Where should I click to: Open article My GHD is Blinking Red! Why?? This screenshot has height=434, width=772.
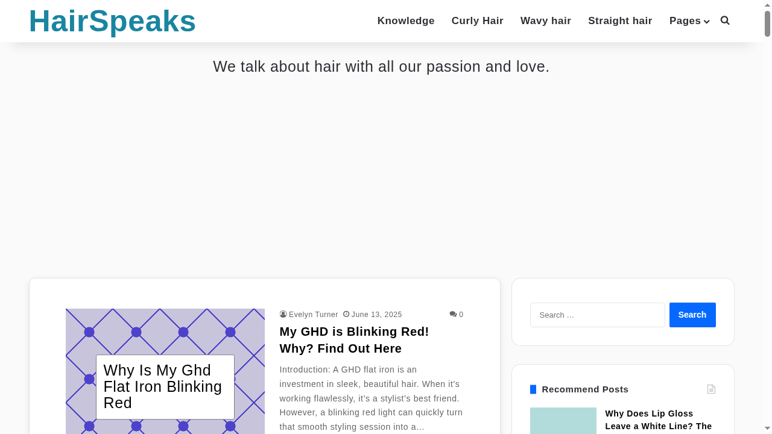(354, 340)
